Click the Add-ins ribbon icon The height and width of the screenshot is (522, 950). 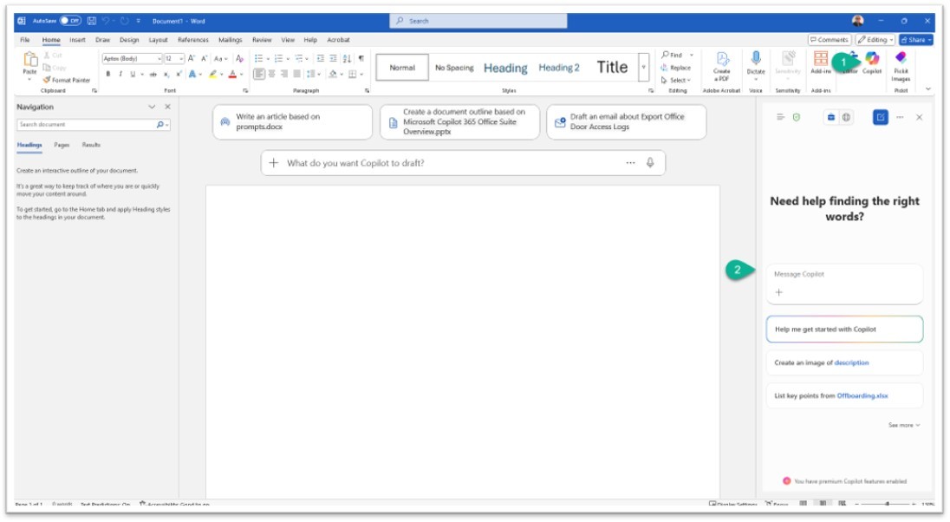tap(820, 61)
